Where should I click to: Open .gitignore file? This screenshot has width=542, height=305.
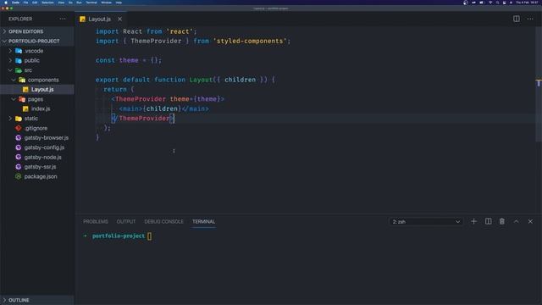36,128
